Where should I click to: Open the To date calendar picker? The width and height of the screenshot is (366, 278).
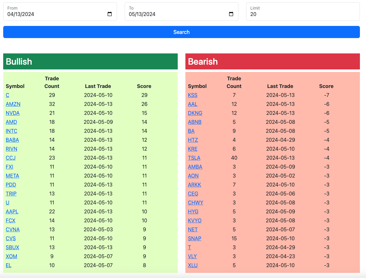point(231,14)
